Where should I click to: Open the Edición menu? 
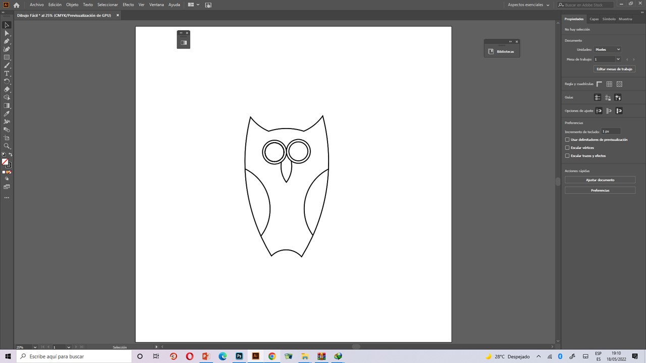click(x=55, y=5)
